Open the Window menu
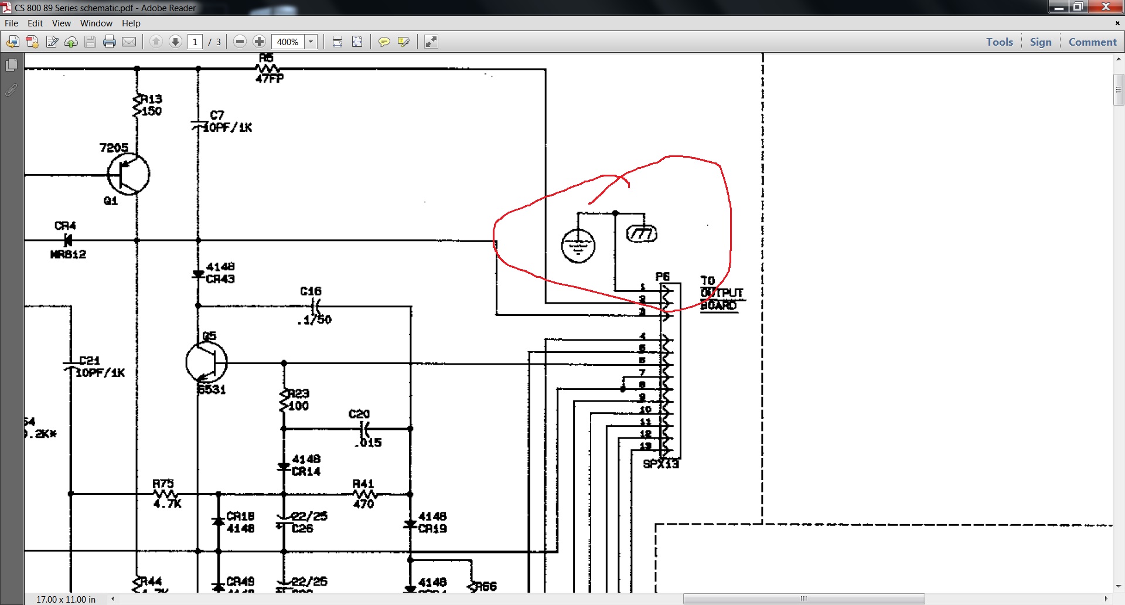Viewport: 1125px width, 605px height. click(x=96, y=23)
